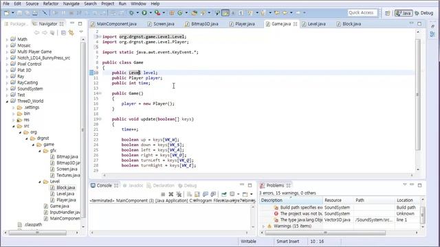
Task: Open the Problems view menu triangle
Action: (x=405, y=185)
